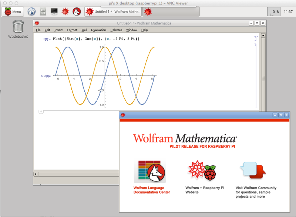The width and height of the screenshot is (296, 217).
Task: Minimize the Mathematica welcome window
Action: [x=275, y=115]
